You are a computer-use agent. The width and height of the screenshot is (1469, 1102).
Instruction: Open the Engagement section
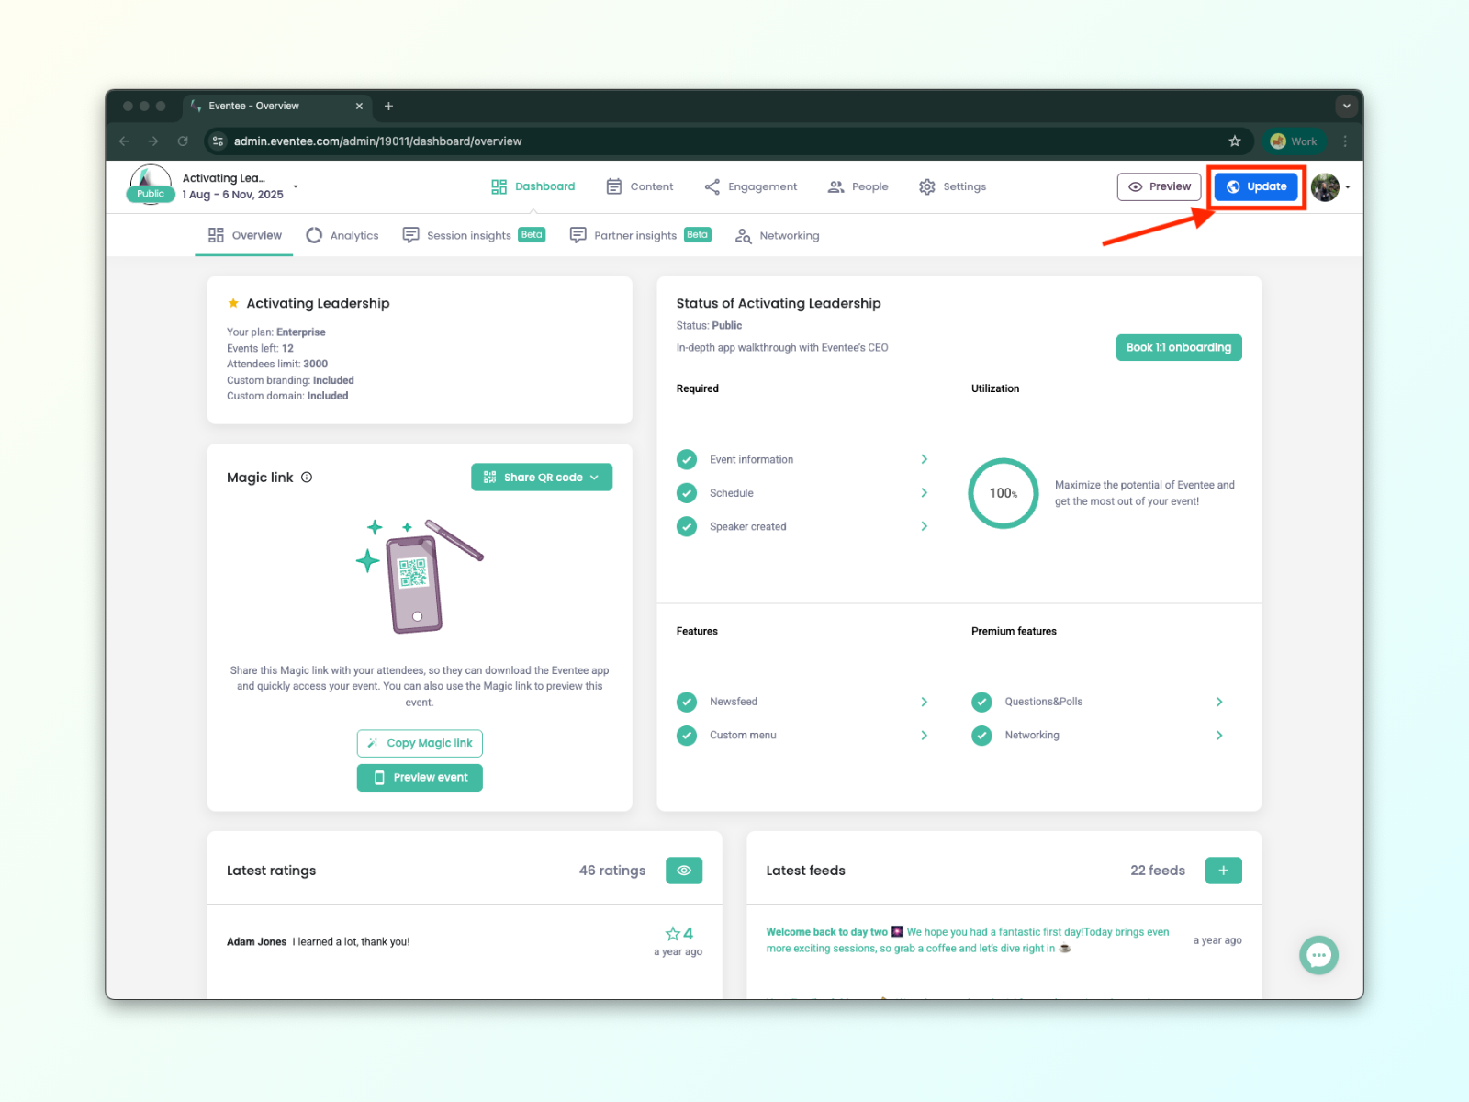coord(751,186)
